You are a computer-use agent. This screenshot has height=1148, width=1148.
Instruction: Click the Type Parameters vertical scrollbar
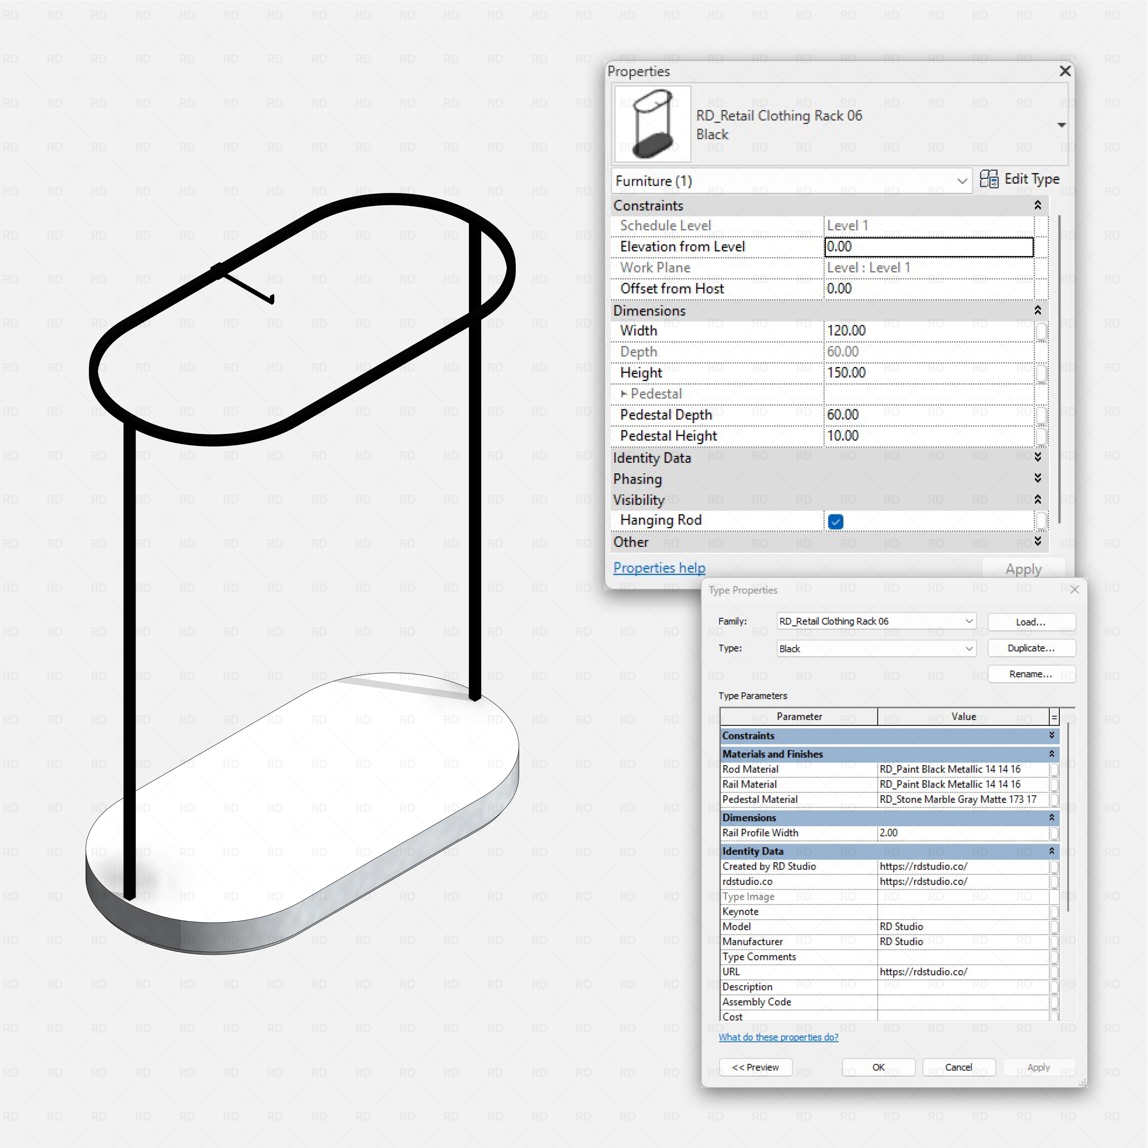[1068, 817]
